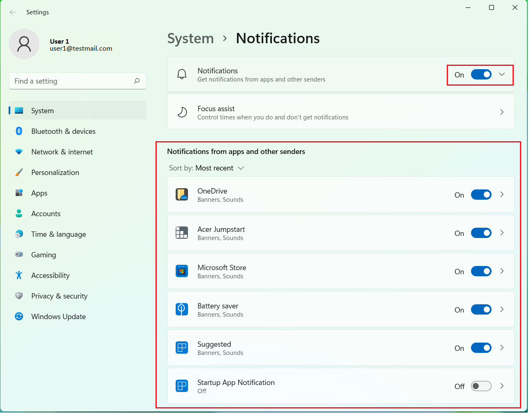This screenshot has height=413, width=529.
Task: Open Focus assist settings
Action: [x=340, y=112]
